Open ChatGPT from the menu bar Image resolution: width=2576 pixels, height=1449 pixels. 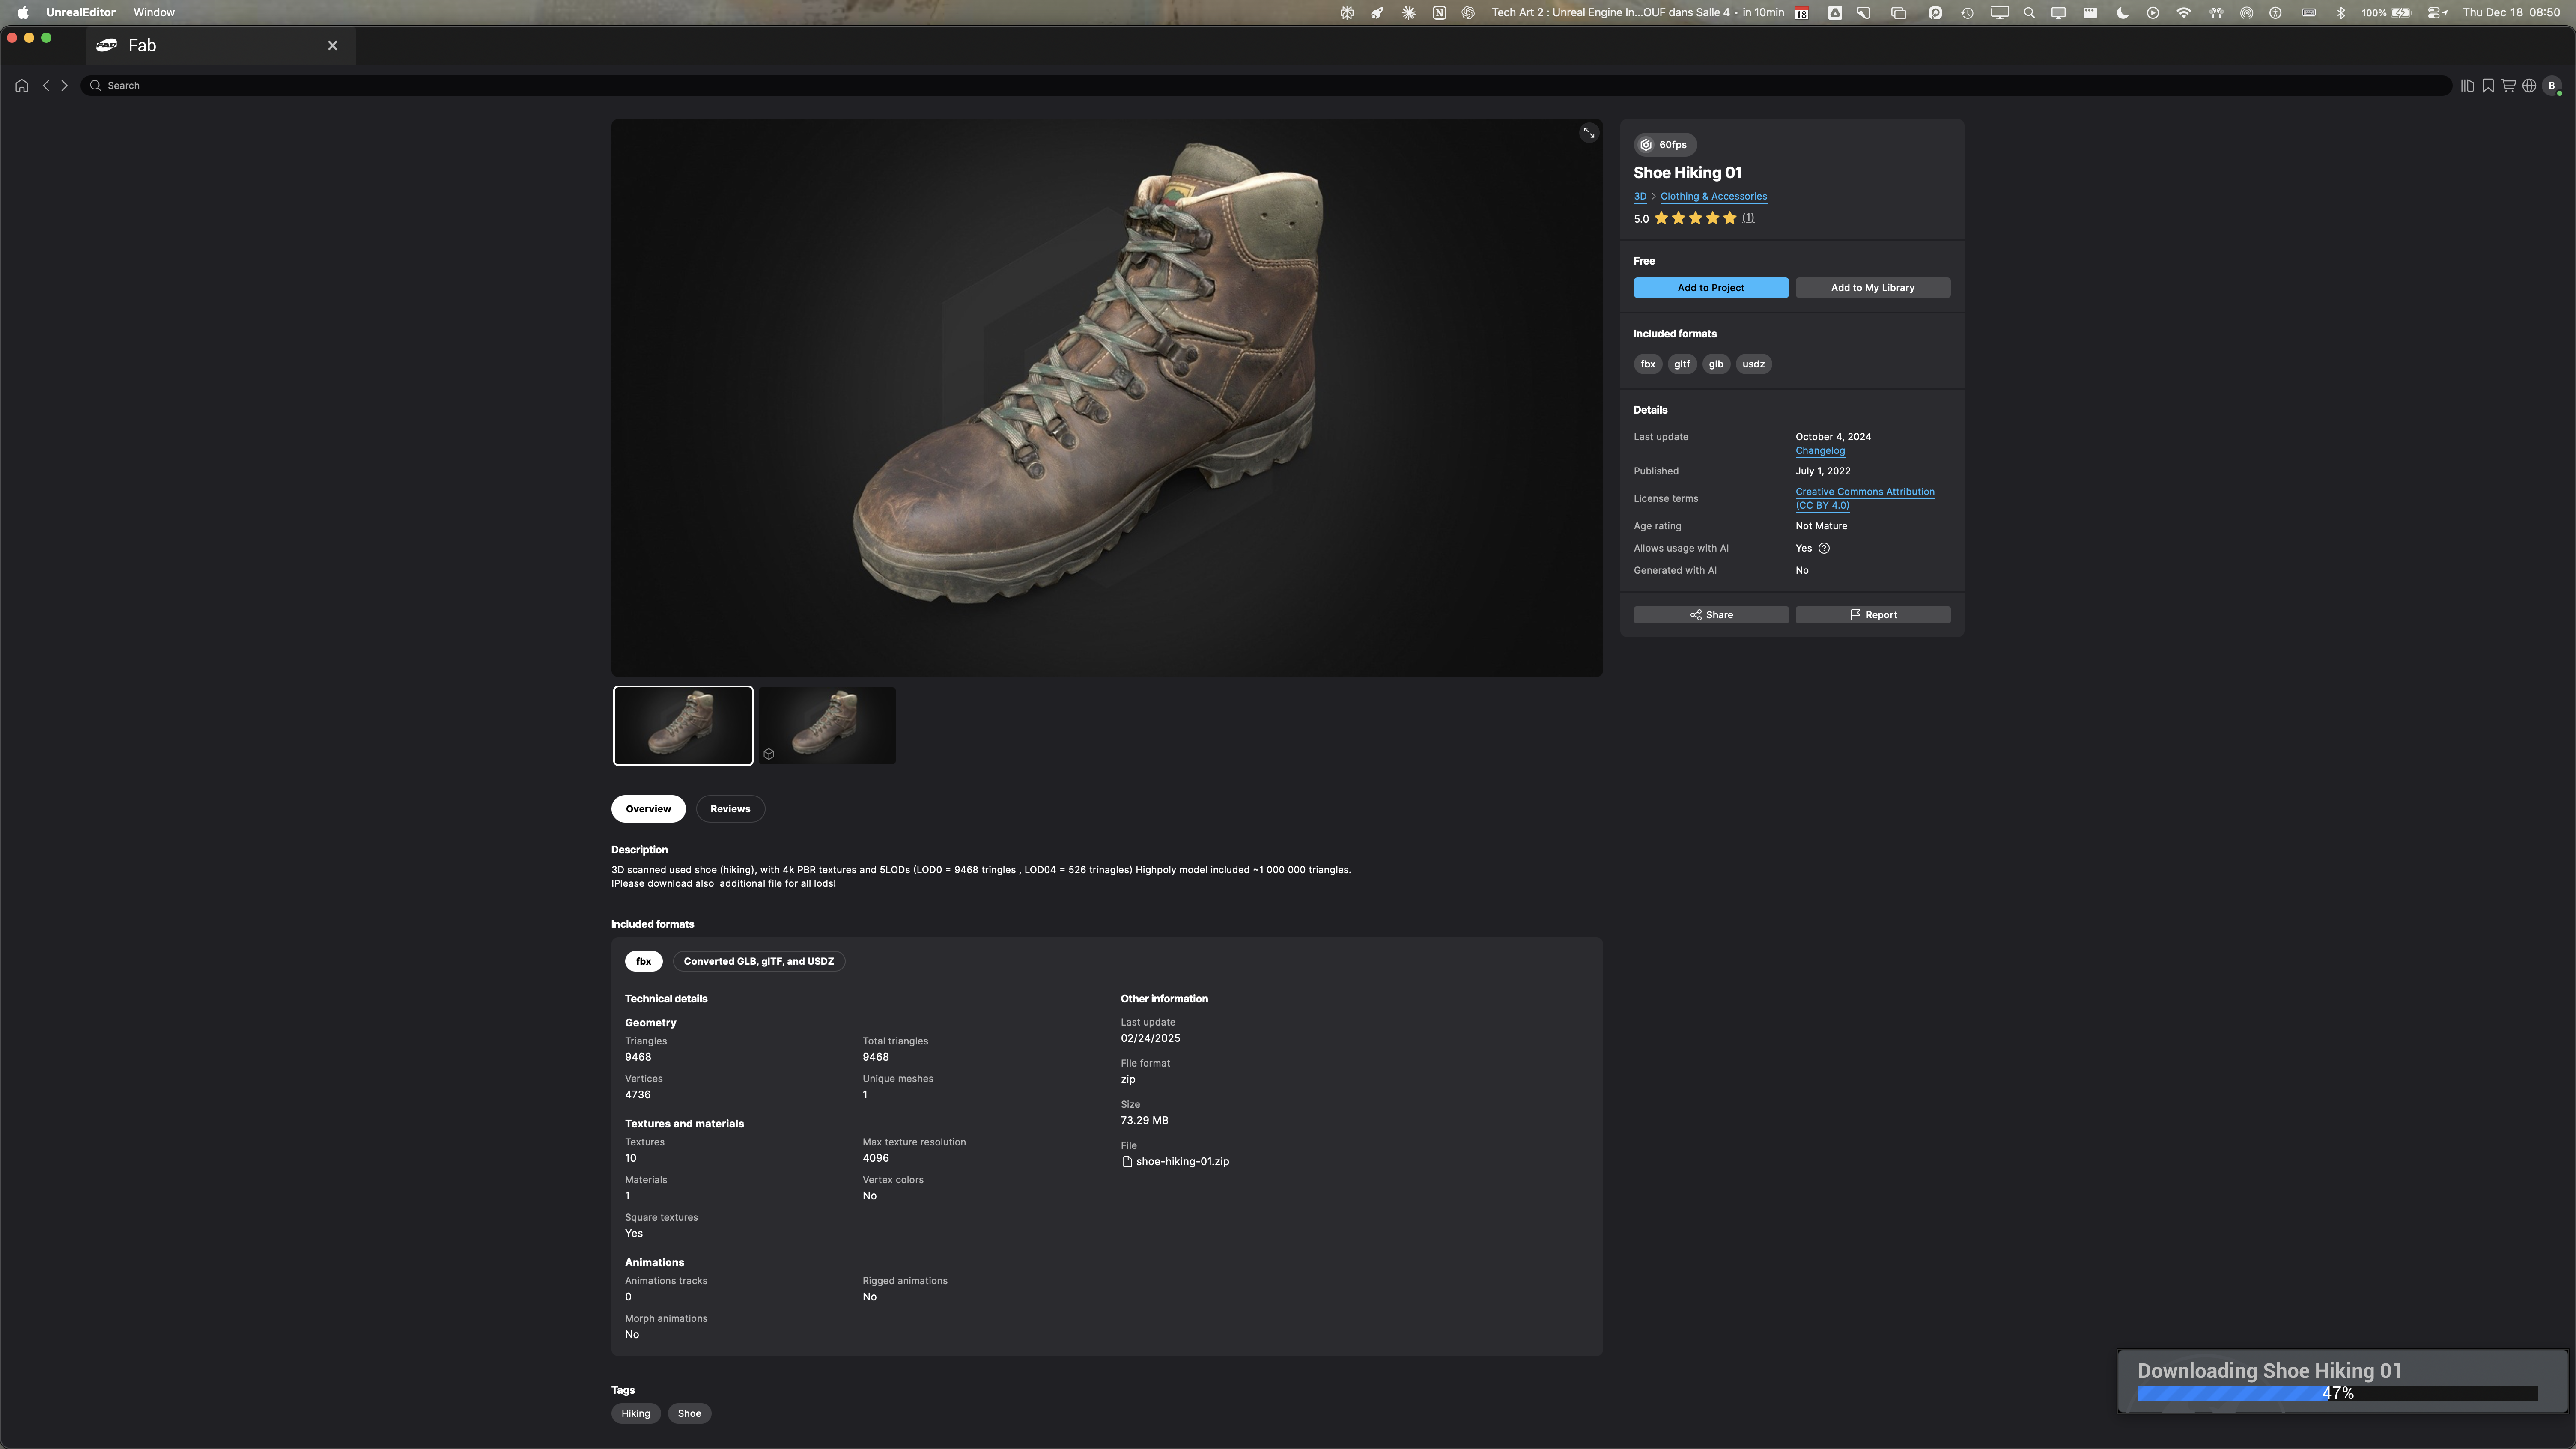click(1468, 13)
